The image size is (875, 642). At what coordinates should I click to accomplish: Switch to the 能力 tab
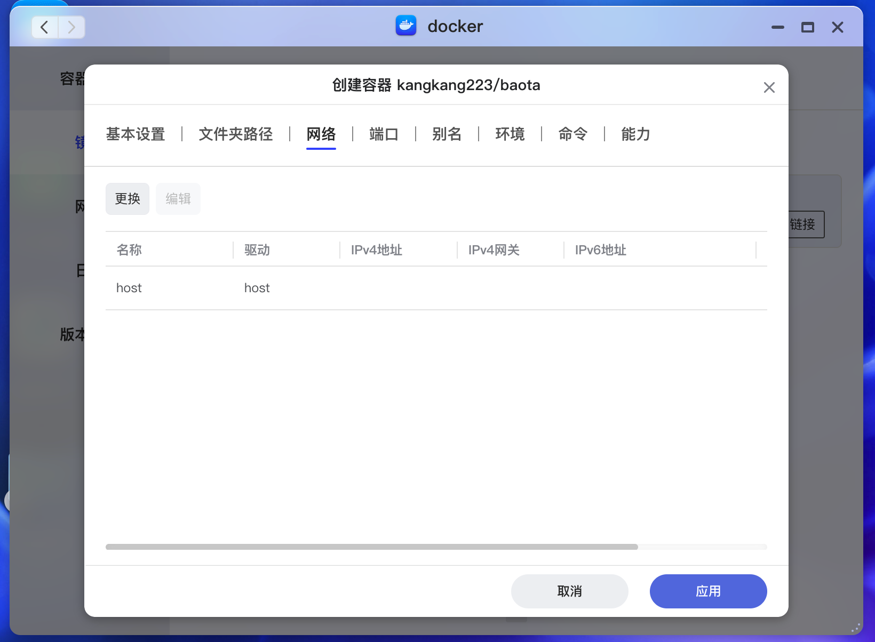coord(636,134)
